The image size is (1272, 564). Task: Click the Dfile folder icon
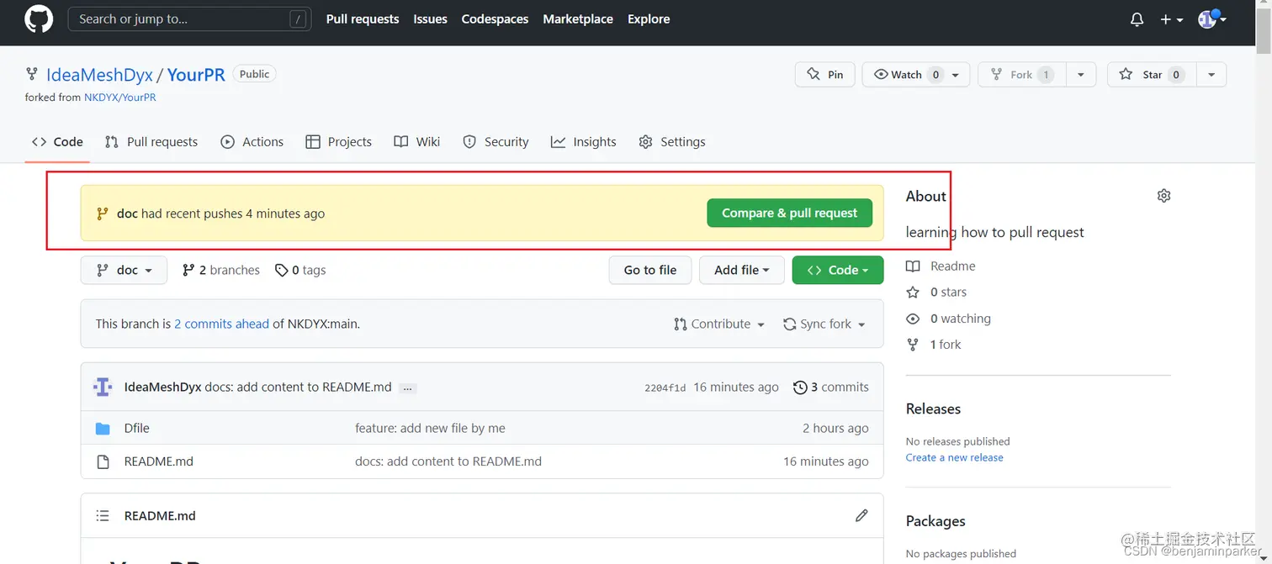(103, 429)
